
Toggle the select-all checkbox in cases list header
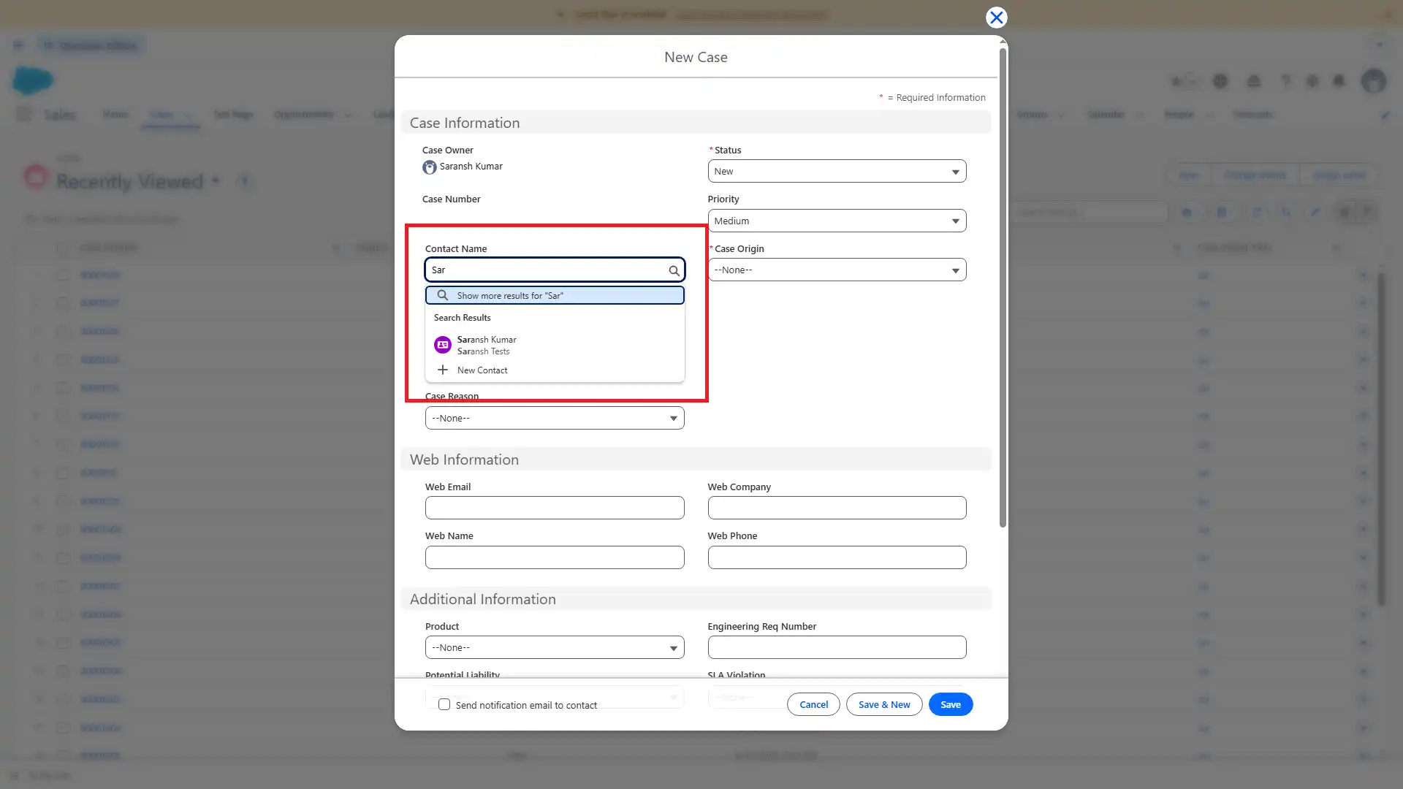click(63, 248)
